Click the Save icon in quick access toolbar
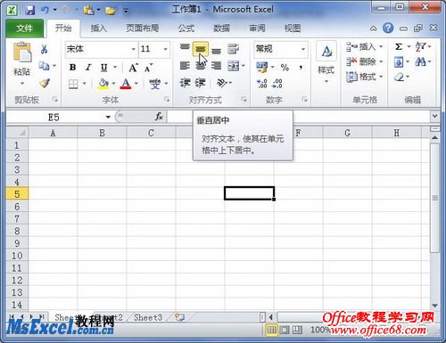Viewport: 446px width, 343px height. click(30, 11)
